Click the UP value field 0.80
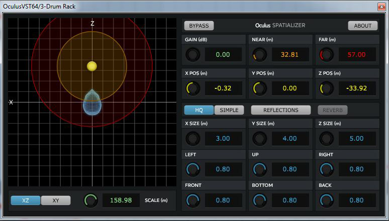The image size is (389, 221). coord(290,169)
